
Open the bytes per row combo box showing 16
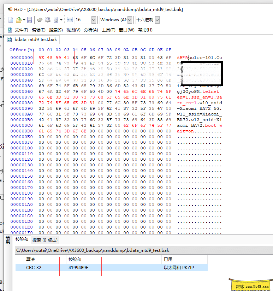[85, 20]
